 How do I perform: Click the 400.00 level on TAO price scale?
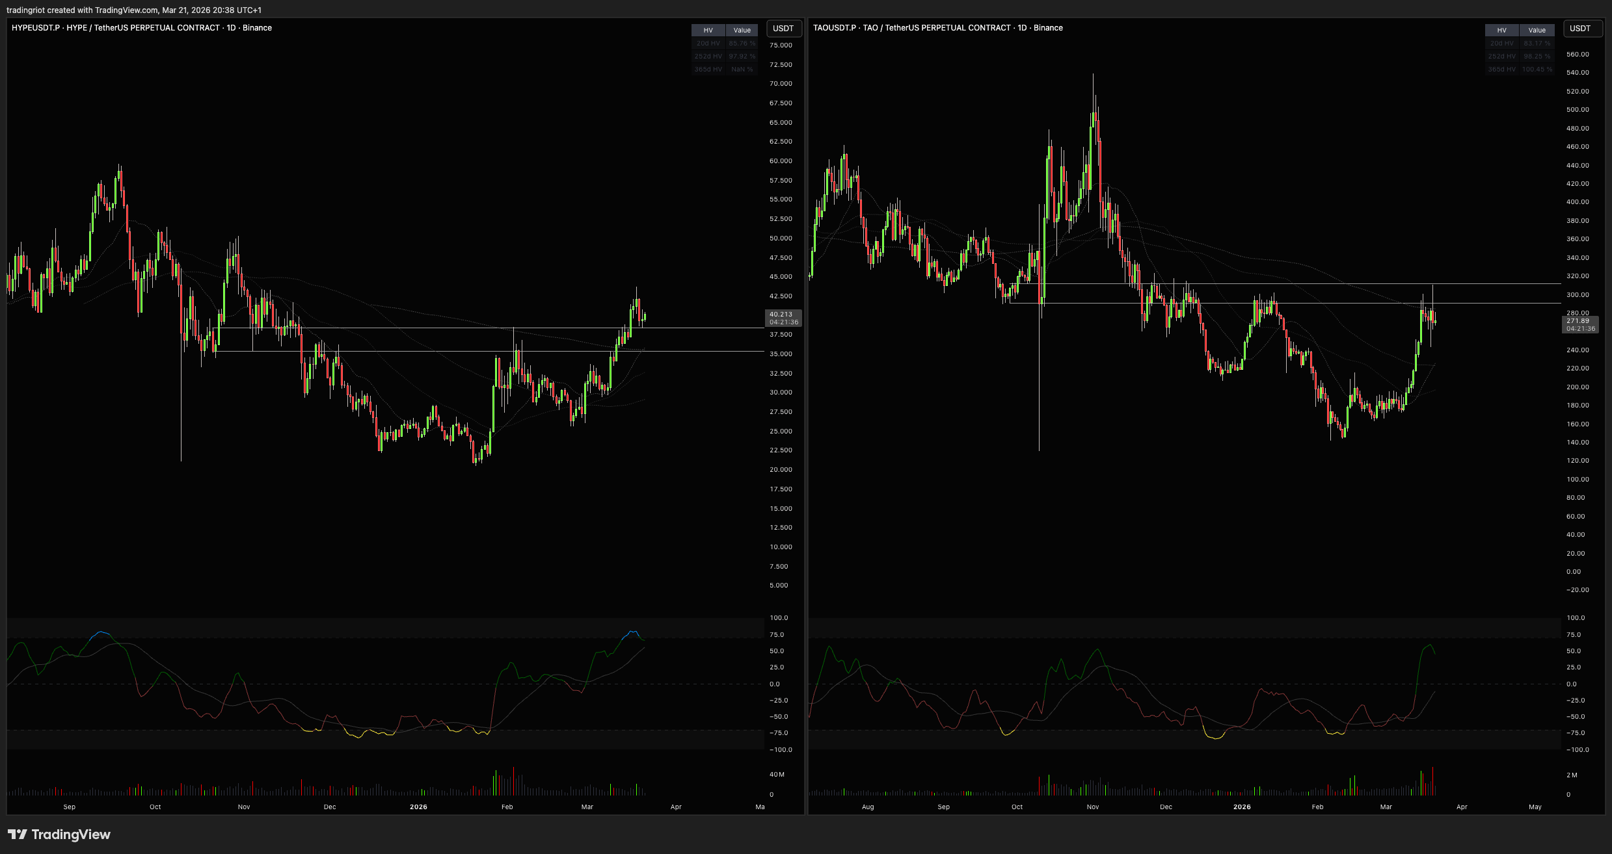click(1578, 202)
